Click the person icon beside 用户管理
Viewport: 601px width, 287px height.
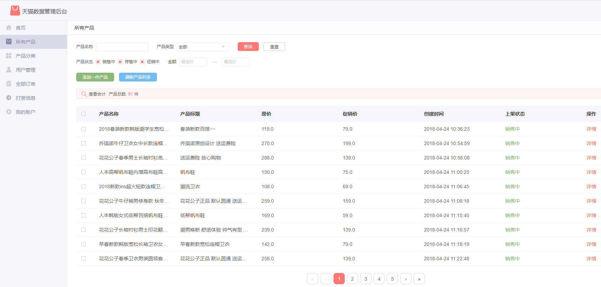point(9,70)
